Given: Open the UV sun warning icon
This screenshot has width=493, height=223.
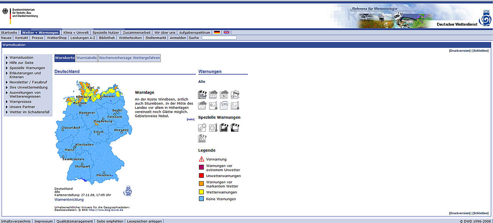Looking at the screenshot, I should 202,128.
